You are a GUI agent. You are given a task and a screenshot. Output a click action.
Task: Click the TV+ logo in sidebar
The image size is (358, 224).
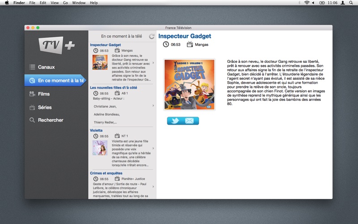(x=57, y=45)
